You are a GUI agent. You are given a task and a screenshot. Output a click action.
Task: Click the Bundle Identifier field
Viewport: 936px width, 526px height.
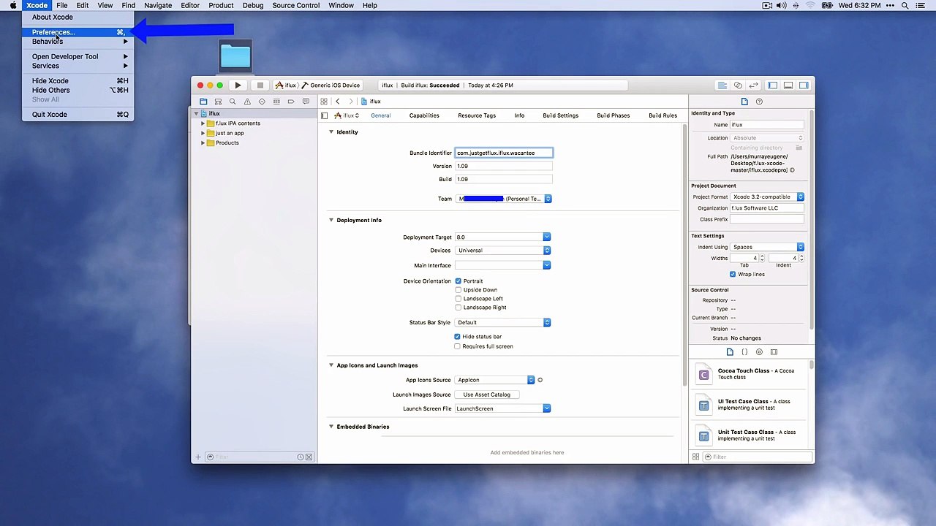[x=504, y=153]
